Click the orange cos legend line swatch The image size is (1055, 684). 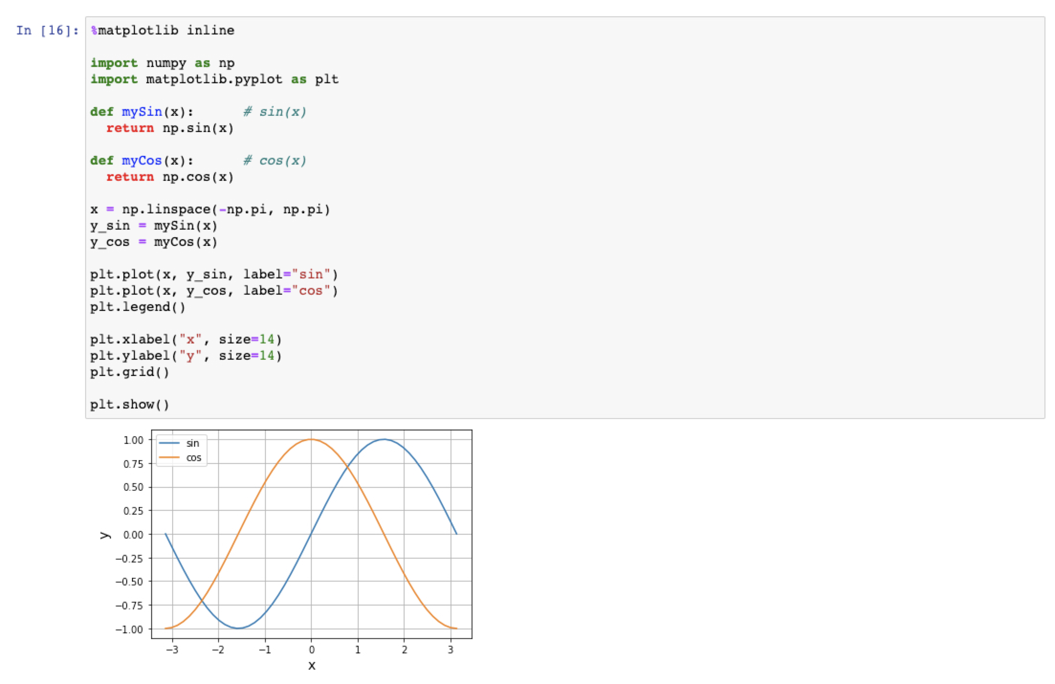click(x=169, y=458)
